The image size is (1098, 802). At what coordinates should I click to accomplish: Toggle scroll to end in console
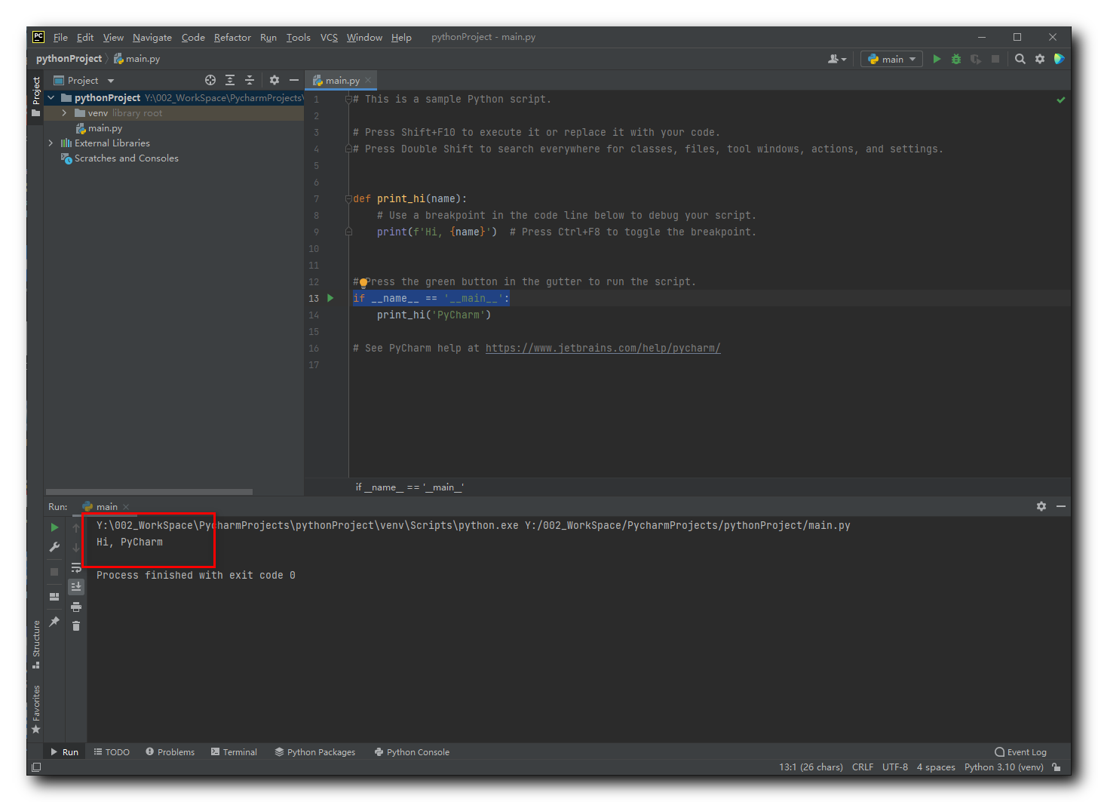point(75,586)
